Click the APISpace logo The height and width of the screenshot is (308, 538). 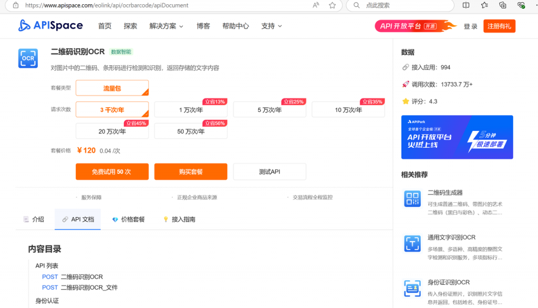click(x=50, y=25)
